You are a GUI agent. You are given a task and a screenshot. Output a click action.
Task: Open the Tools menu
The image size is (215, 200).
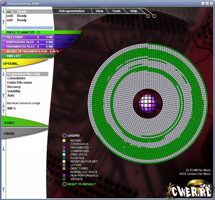[116, 11]
